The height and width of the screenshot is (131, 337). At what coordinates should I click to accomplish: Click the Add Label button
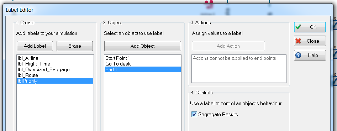35,46
